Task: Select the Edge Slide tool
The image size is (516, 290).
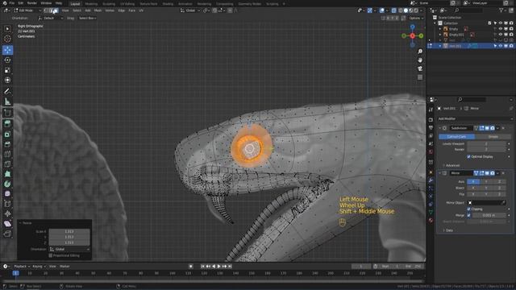Action: pyautogui.click(x=7, y=204)
